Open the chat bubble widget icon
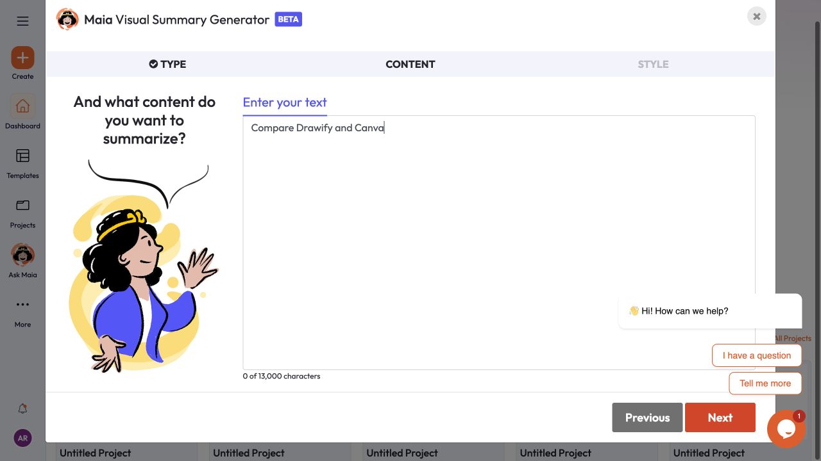 [786, 429]
